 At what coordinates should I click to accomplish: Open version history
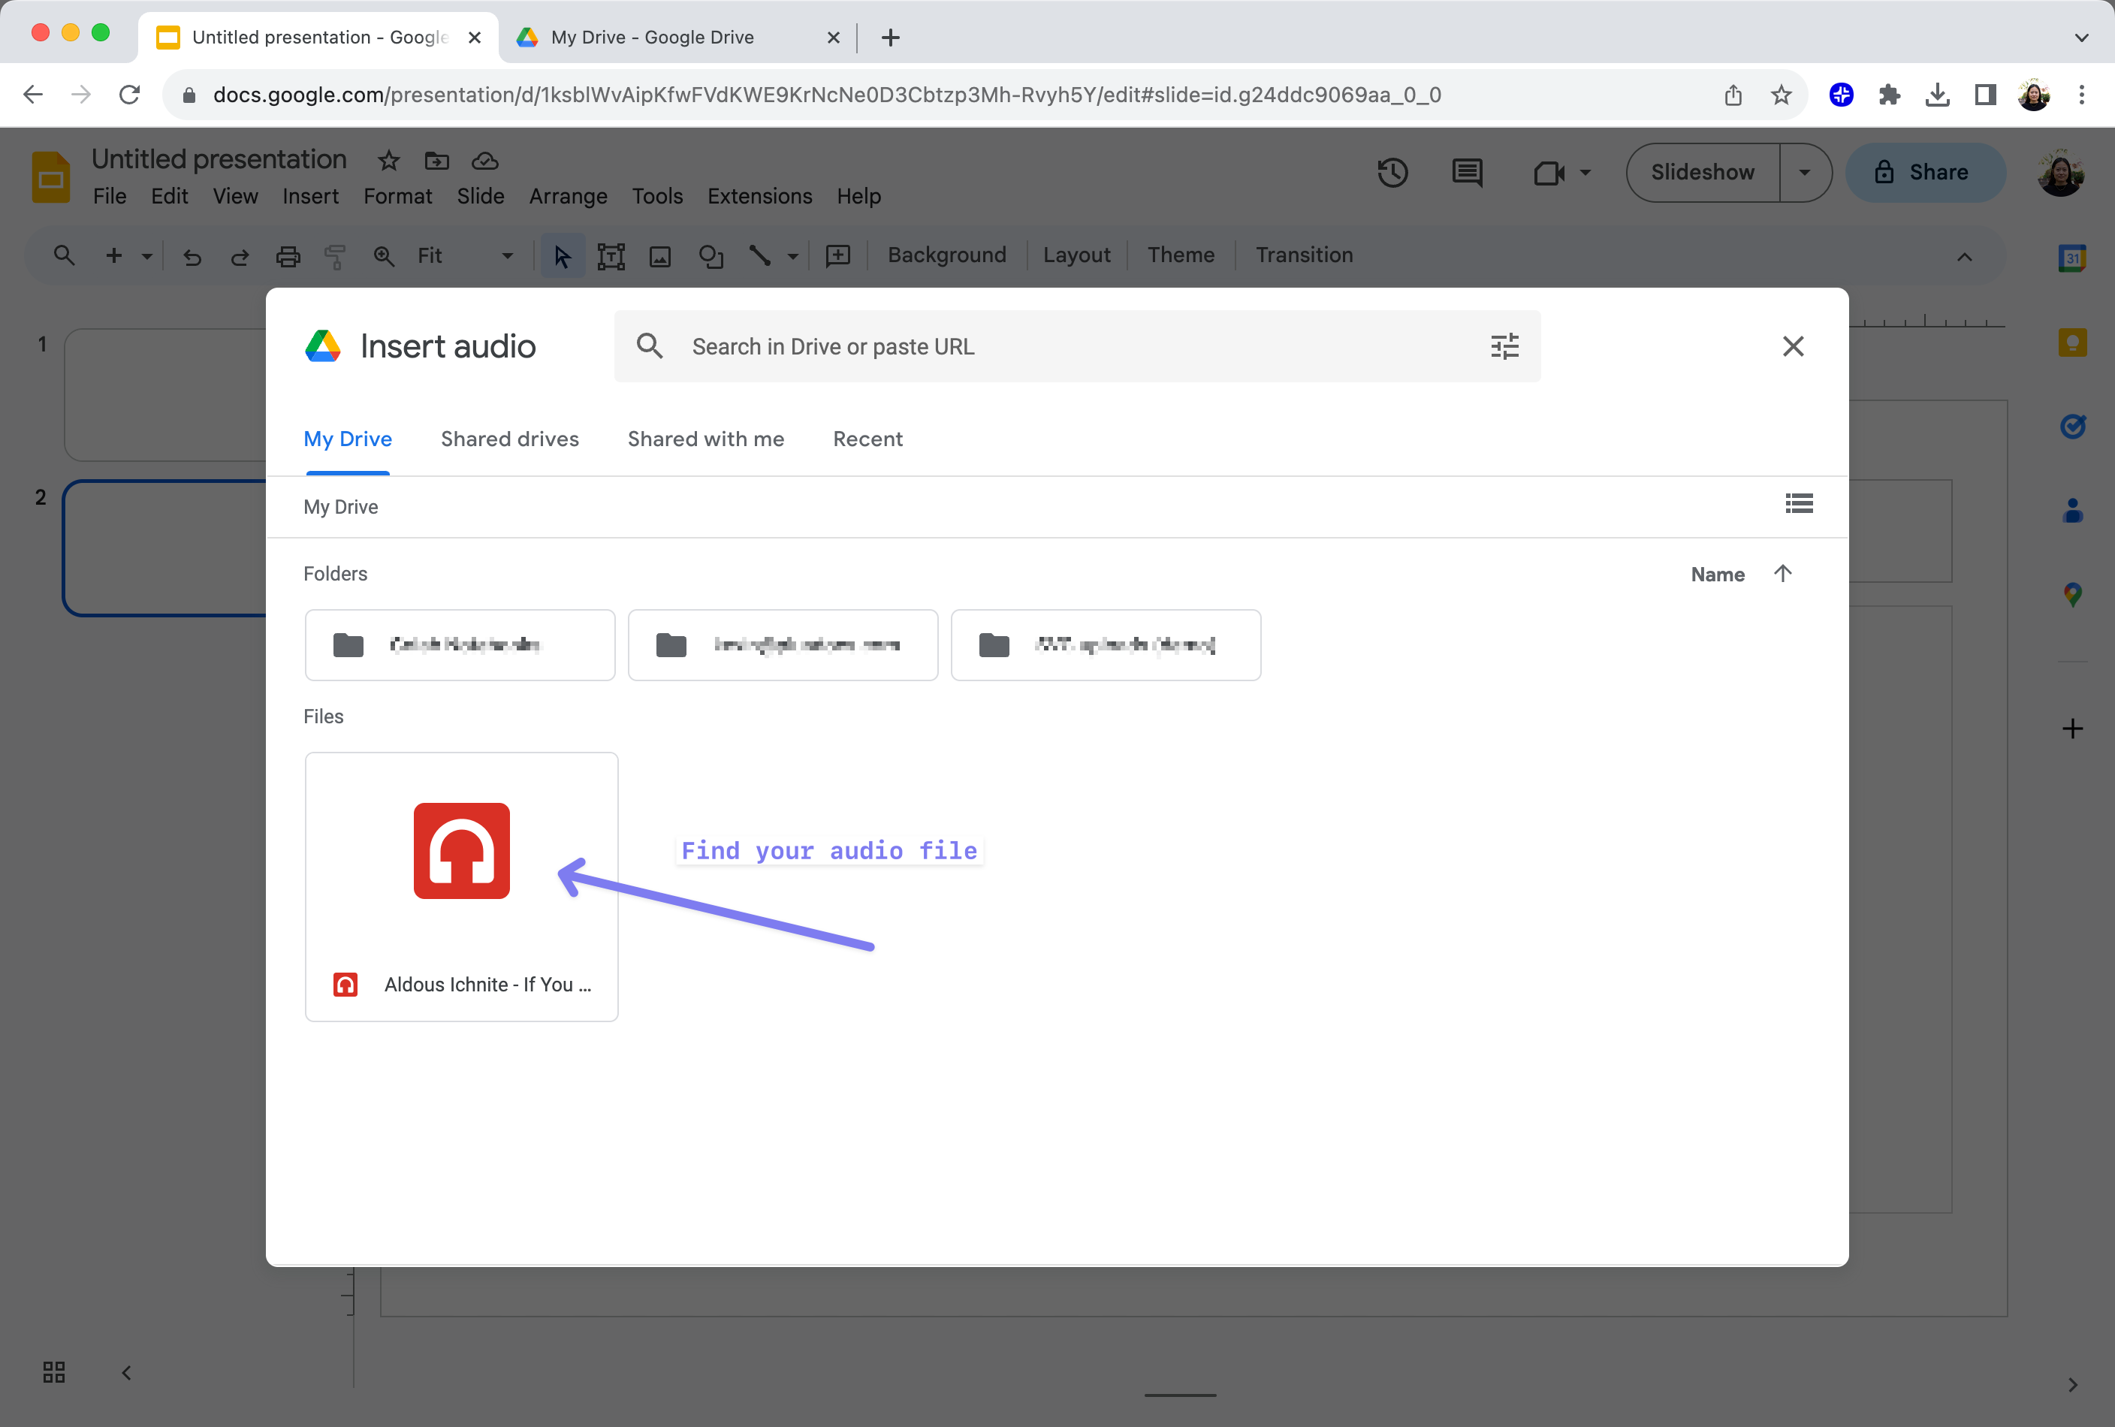[x=1392, y=172]
